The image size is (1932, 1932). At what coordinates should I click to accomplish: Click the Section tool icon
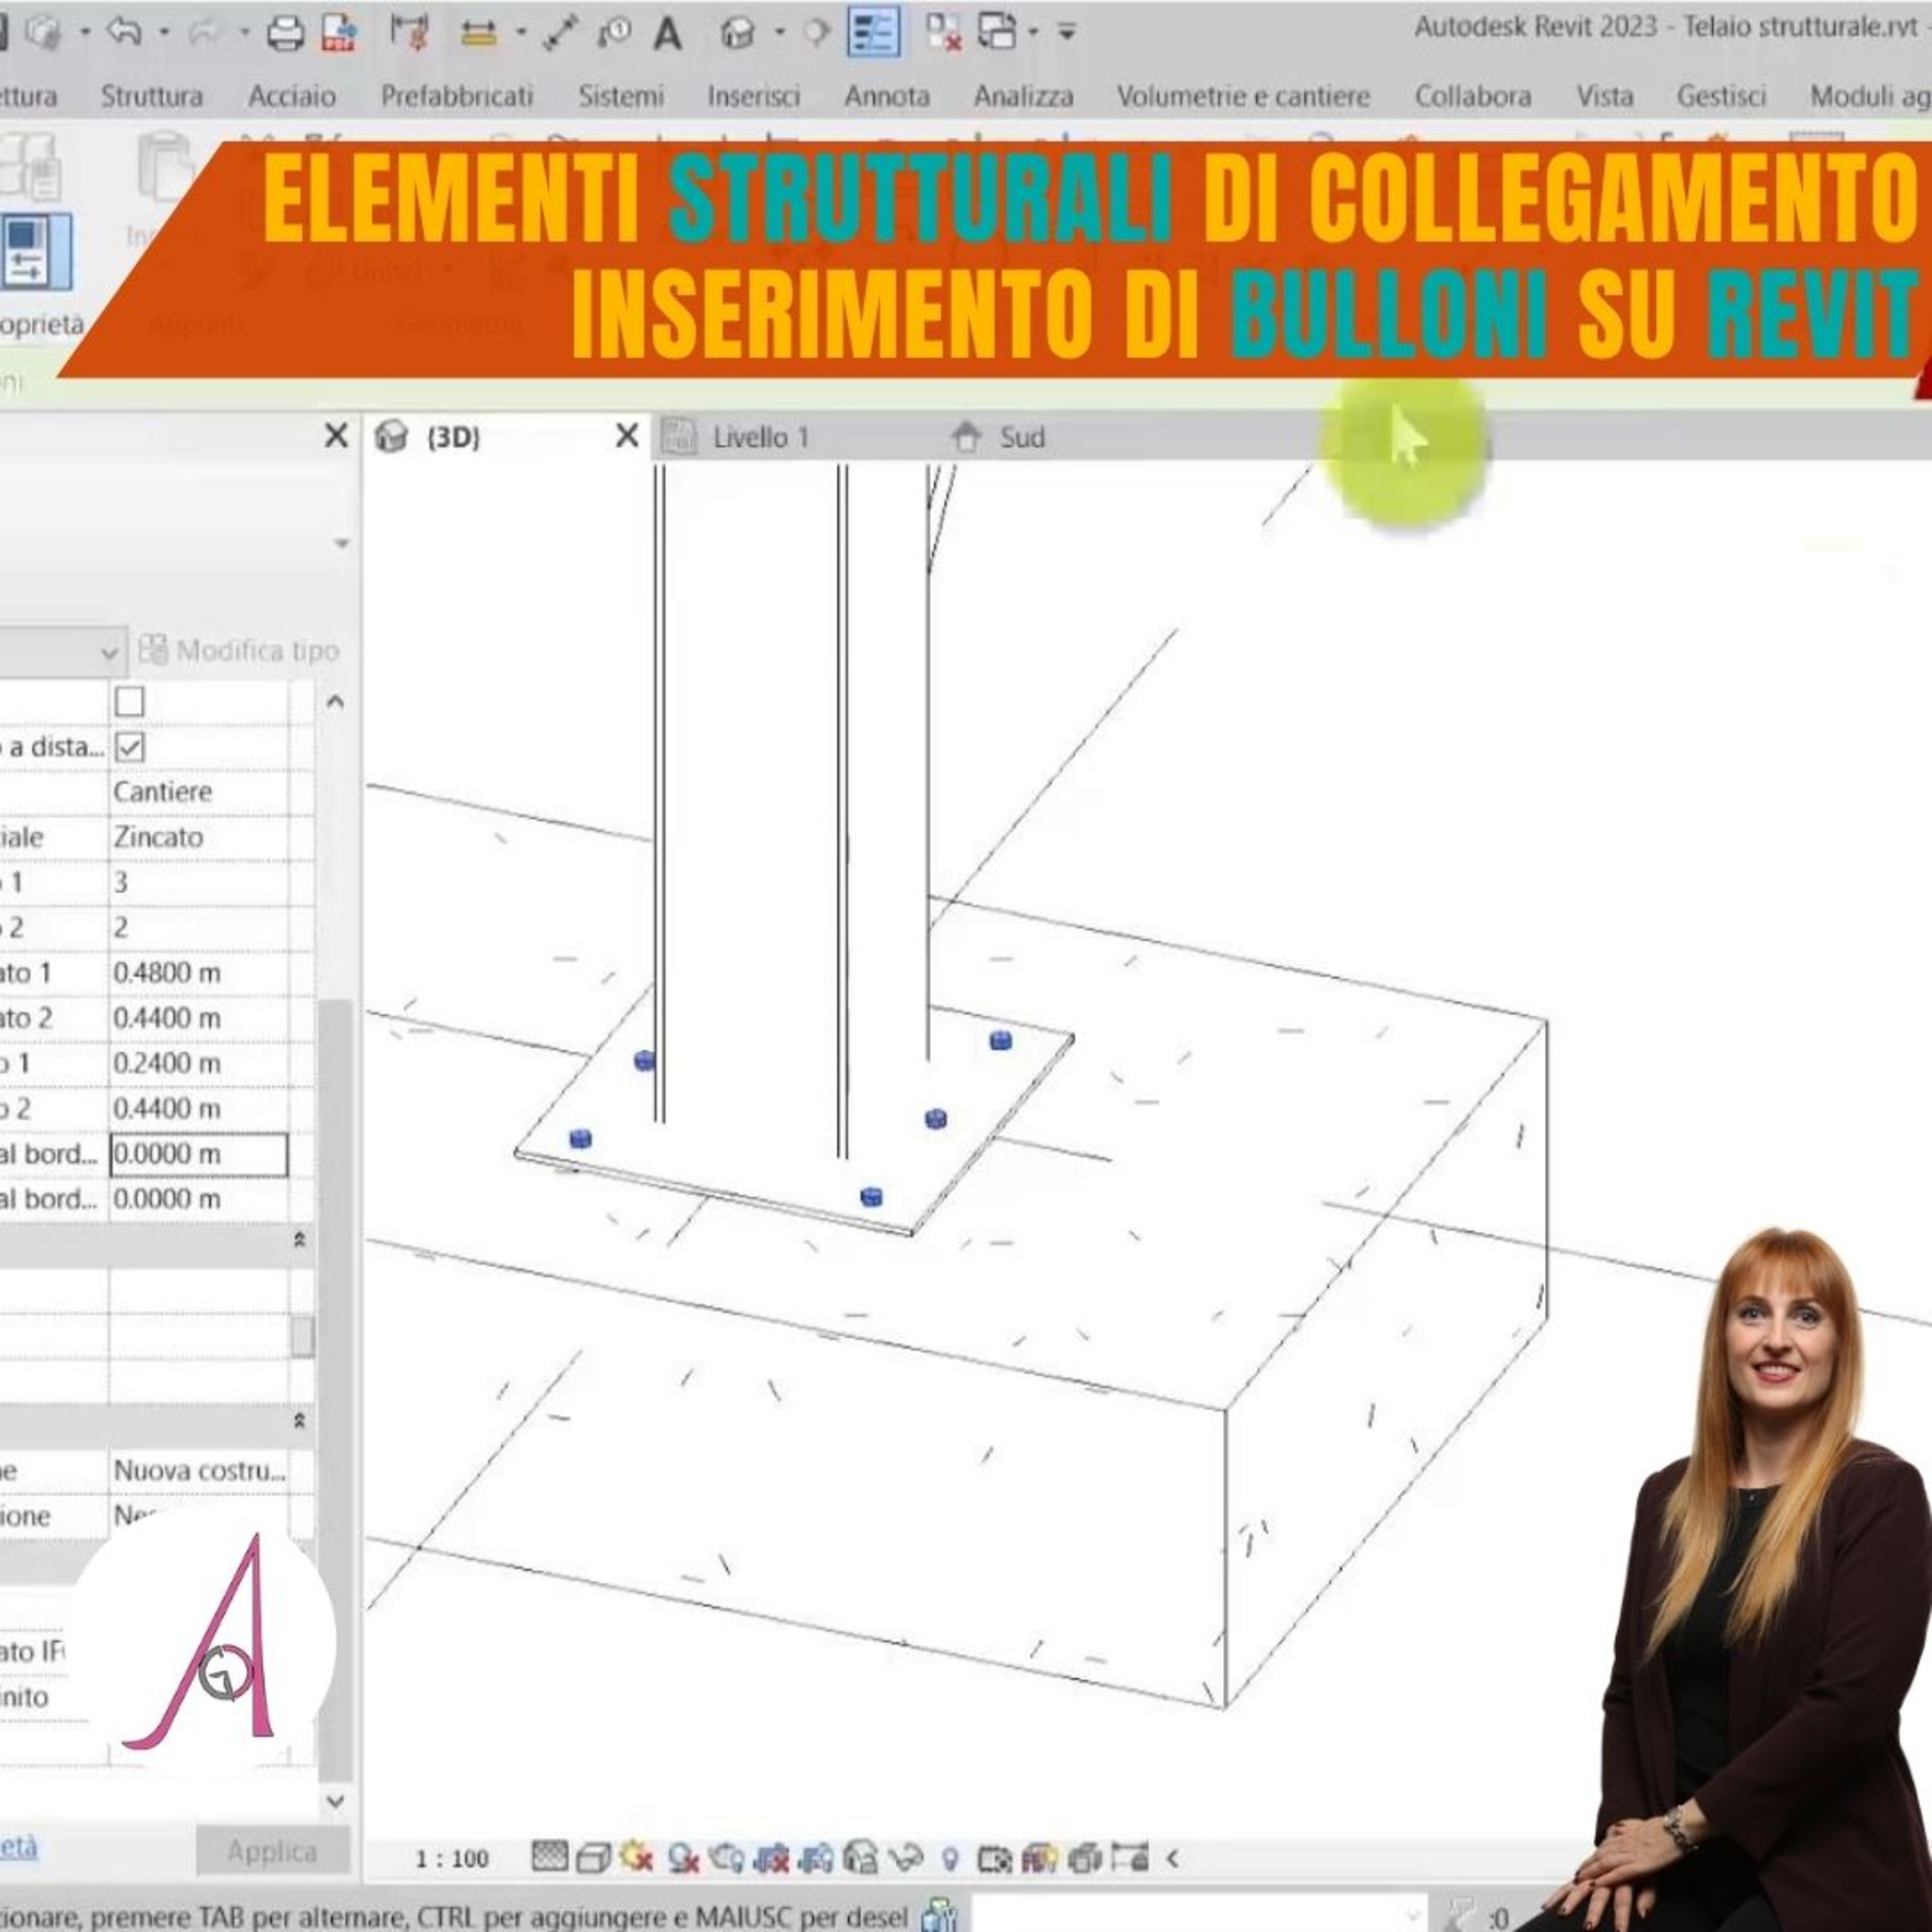pyautogui.click(x=817, y=33)
